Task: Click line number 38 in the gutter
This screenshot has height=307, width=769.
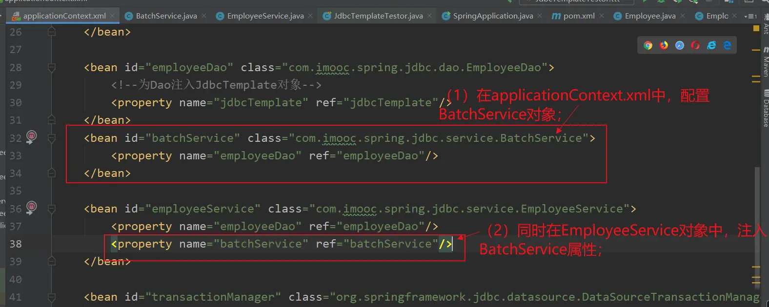Action: pos(16,244)
